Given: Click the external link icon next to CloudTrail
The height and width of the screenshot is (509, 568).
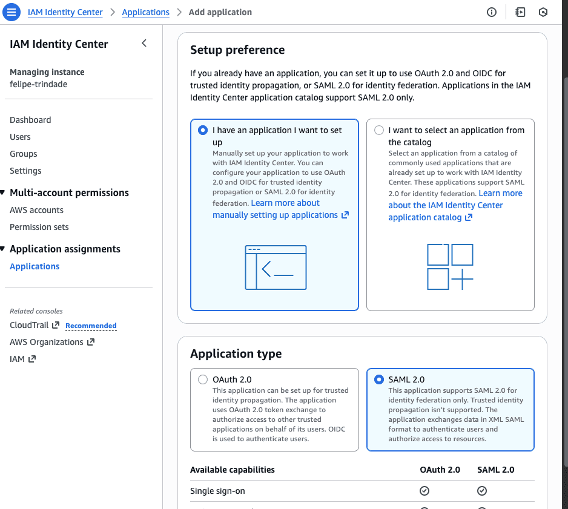Looking at the screenshot, I should (56, 325).
